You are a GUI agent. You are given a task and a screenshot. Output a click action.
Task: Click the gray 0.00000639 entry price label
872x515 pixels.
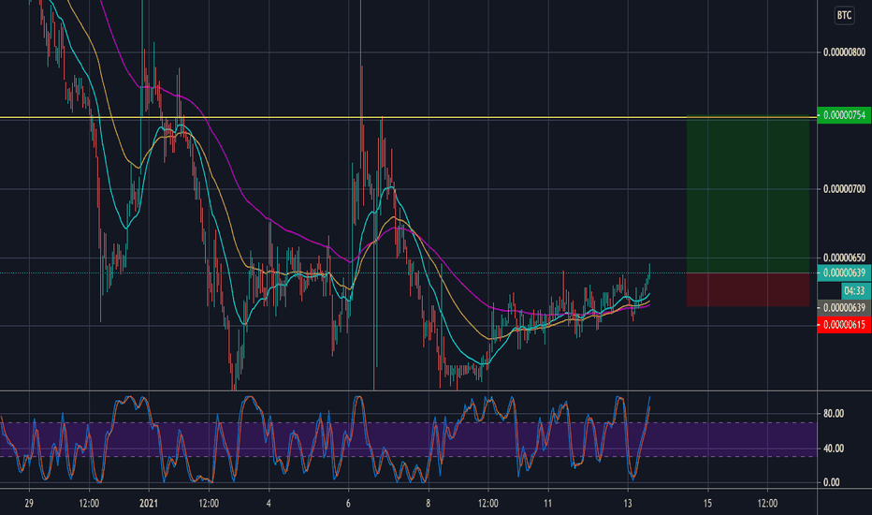click(x=844, y=308)
